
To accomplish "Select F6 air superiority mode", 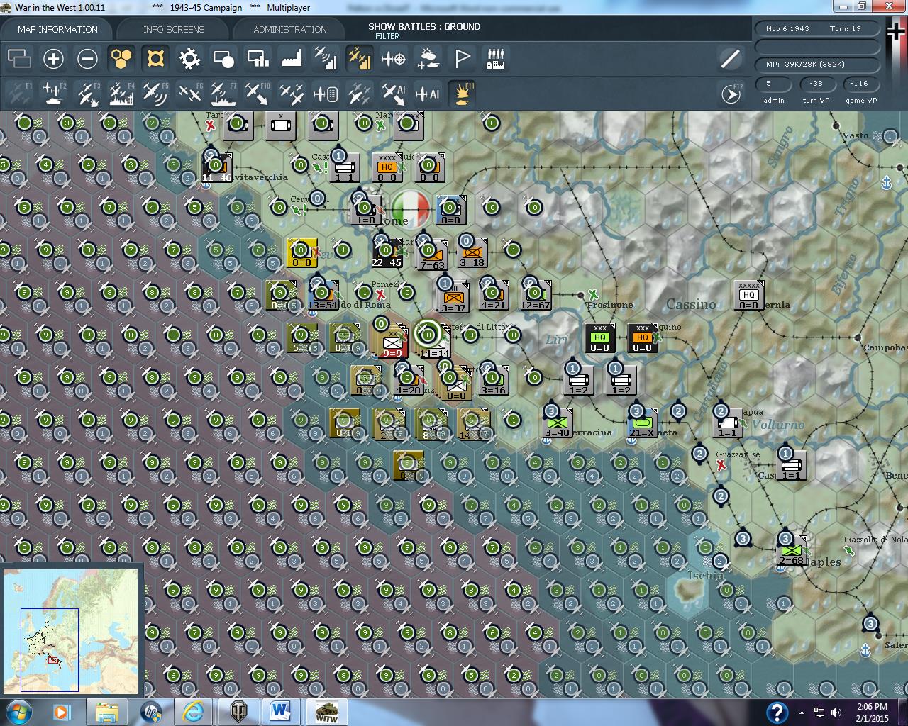I will 189,94.
